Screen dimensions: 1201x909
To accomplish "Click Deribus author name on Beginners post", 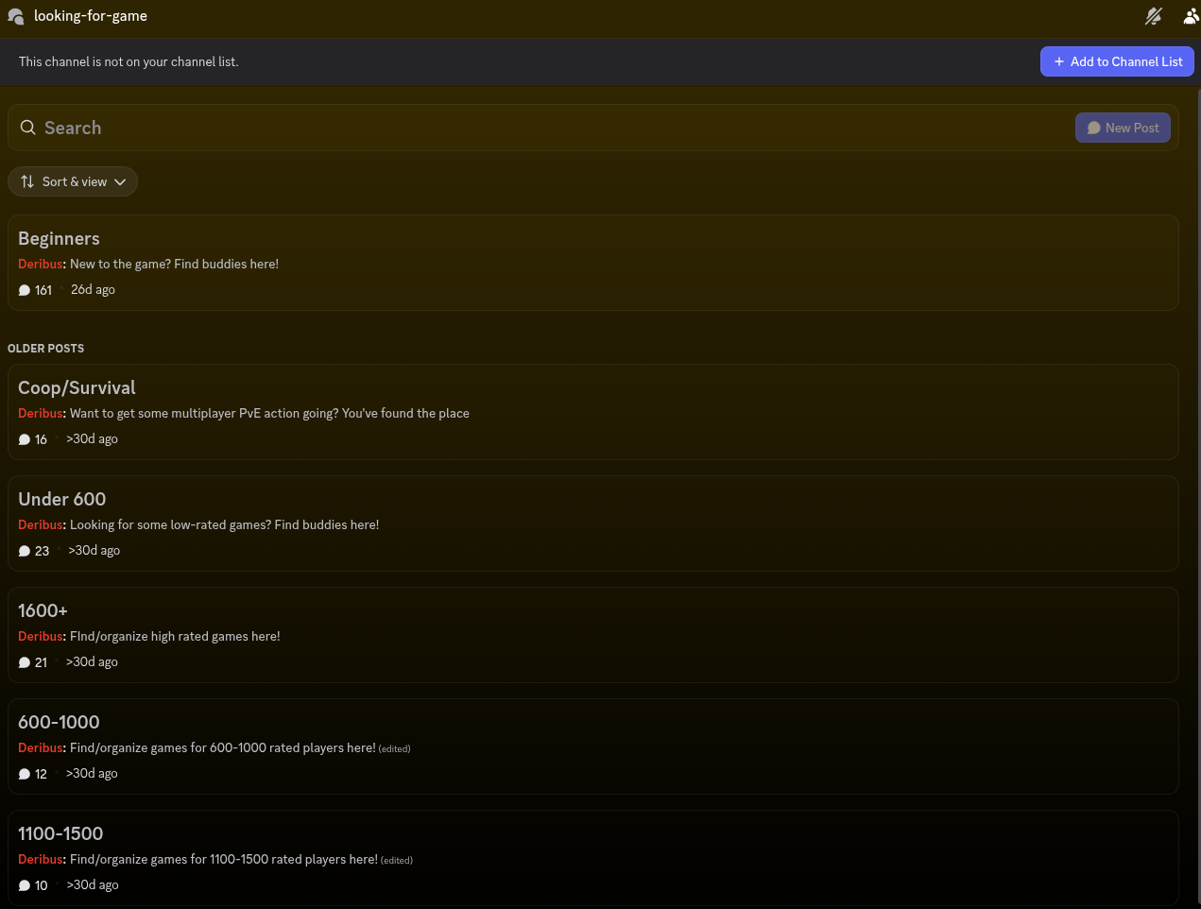I will [41, 264].
